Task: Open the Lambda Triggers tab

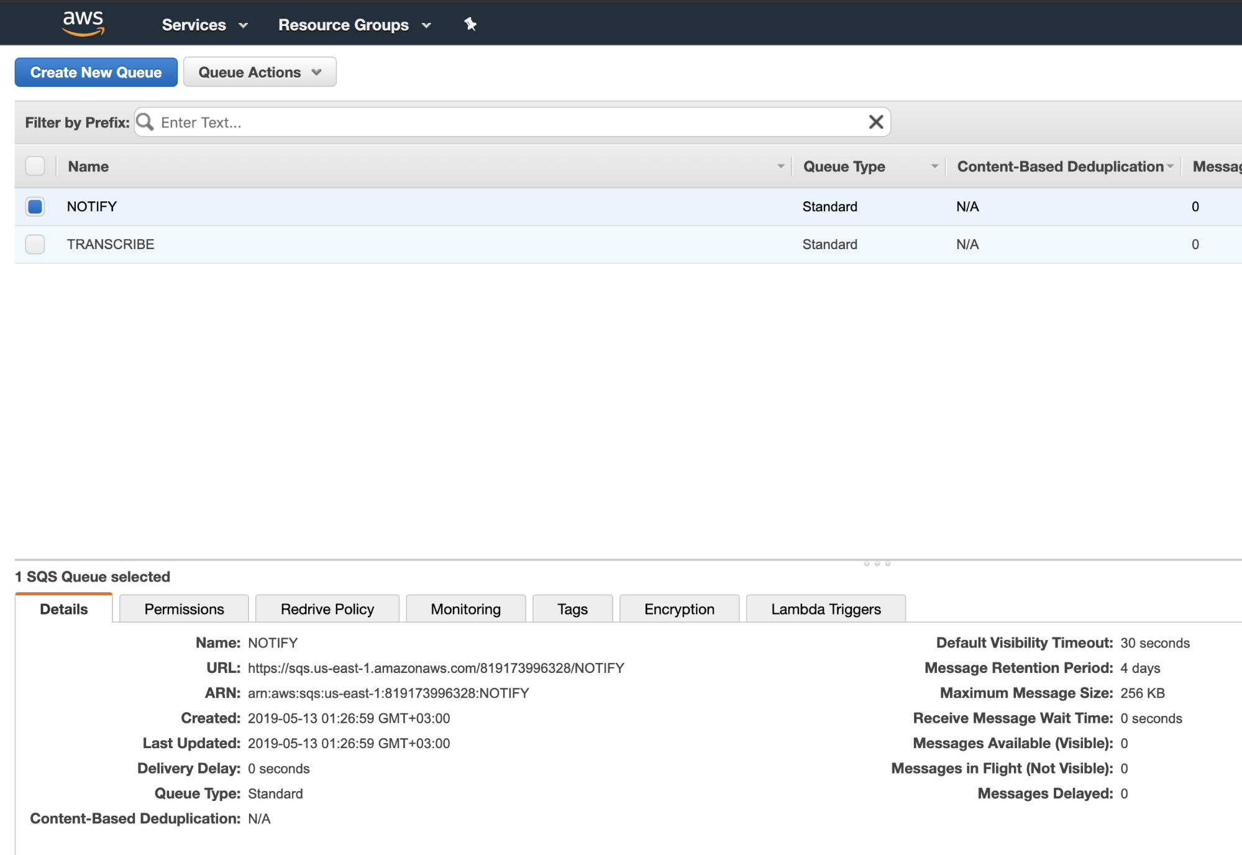Action: click(x=825, y=609)
